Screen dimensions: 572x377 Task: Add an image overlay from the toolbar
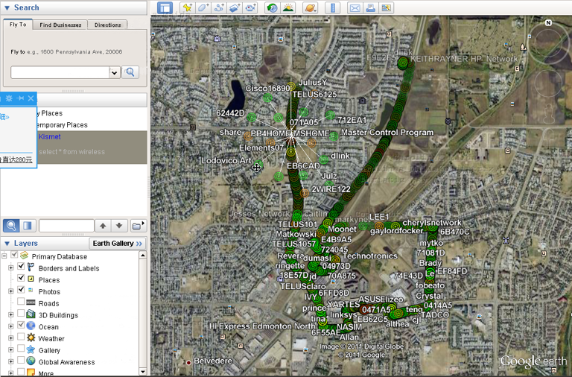point(235,7)
